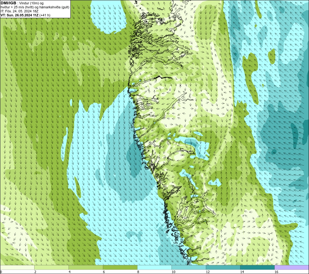Click the '12' scale label

click(208, 272)
